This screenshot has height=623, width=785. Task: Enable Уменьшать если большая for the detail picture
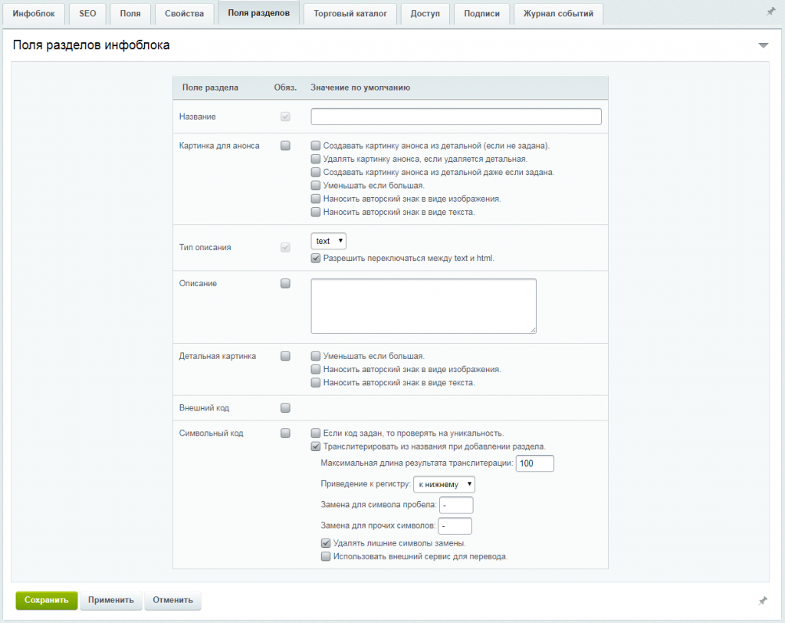pyautogui.click(x=315, y=356)
